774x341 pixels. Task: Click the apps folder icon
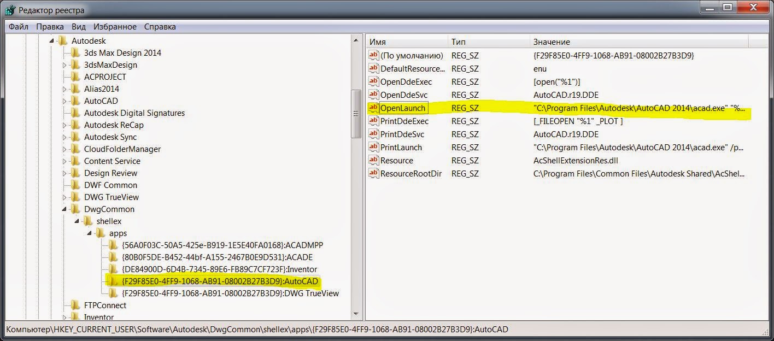101,233
